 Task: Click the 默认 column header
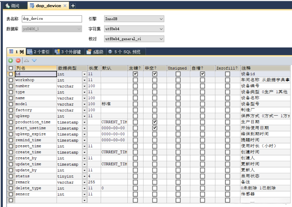(x=114, y=68)
